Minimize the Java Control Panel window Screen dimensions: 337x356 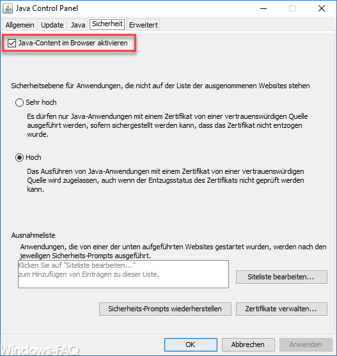coord(263,8)
